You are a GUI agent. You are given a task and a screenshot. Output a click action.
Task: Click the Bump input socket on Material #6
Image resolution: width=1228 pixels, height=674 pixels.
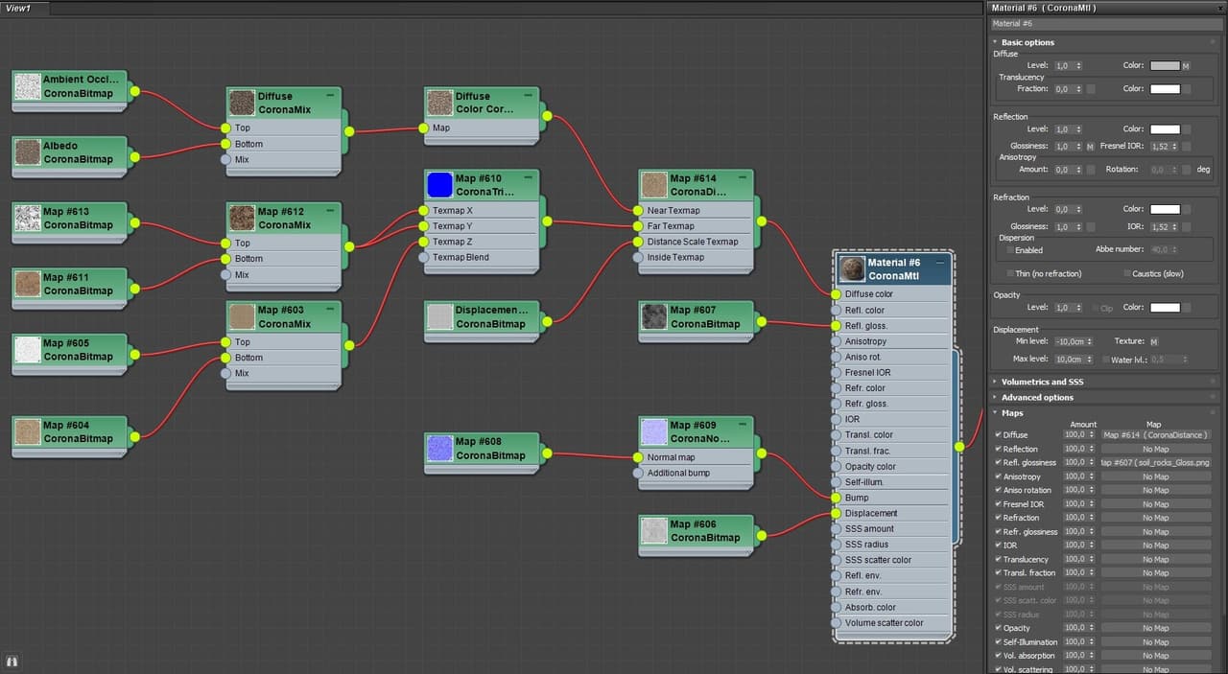tap(836, 498)
